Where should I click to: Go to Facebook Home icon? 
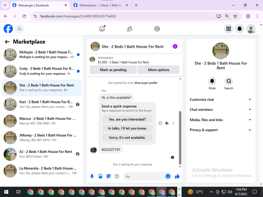pyautogui.click(x=102, y=28)
